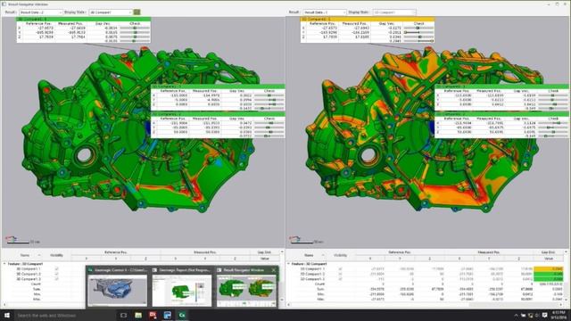Click the yellow Gap Dist value cell
Viewport: 571px width, 321px height.
pos(549,269)
